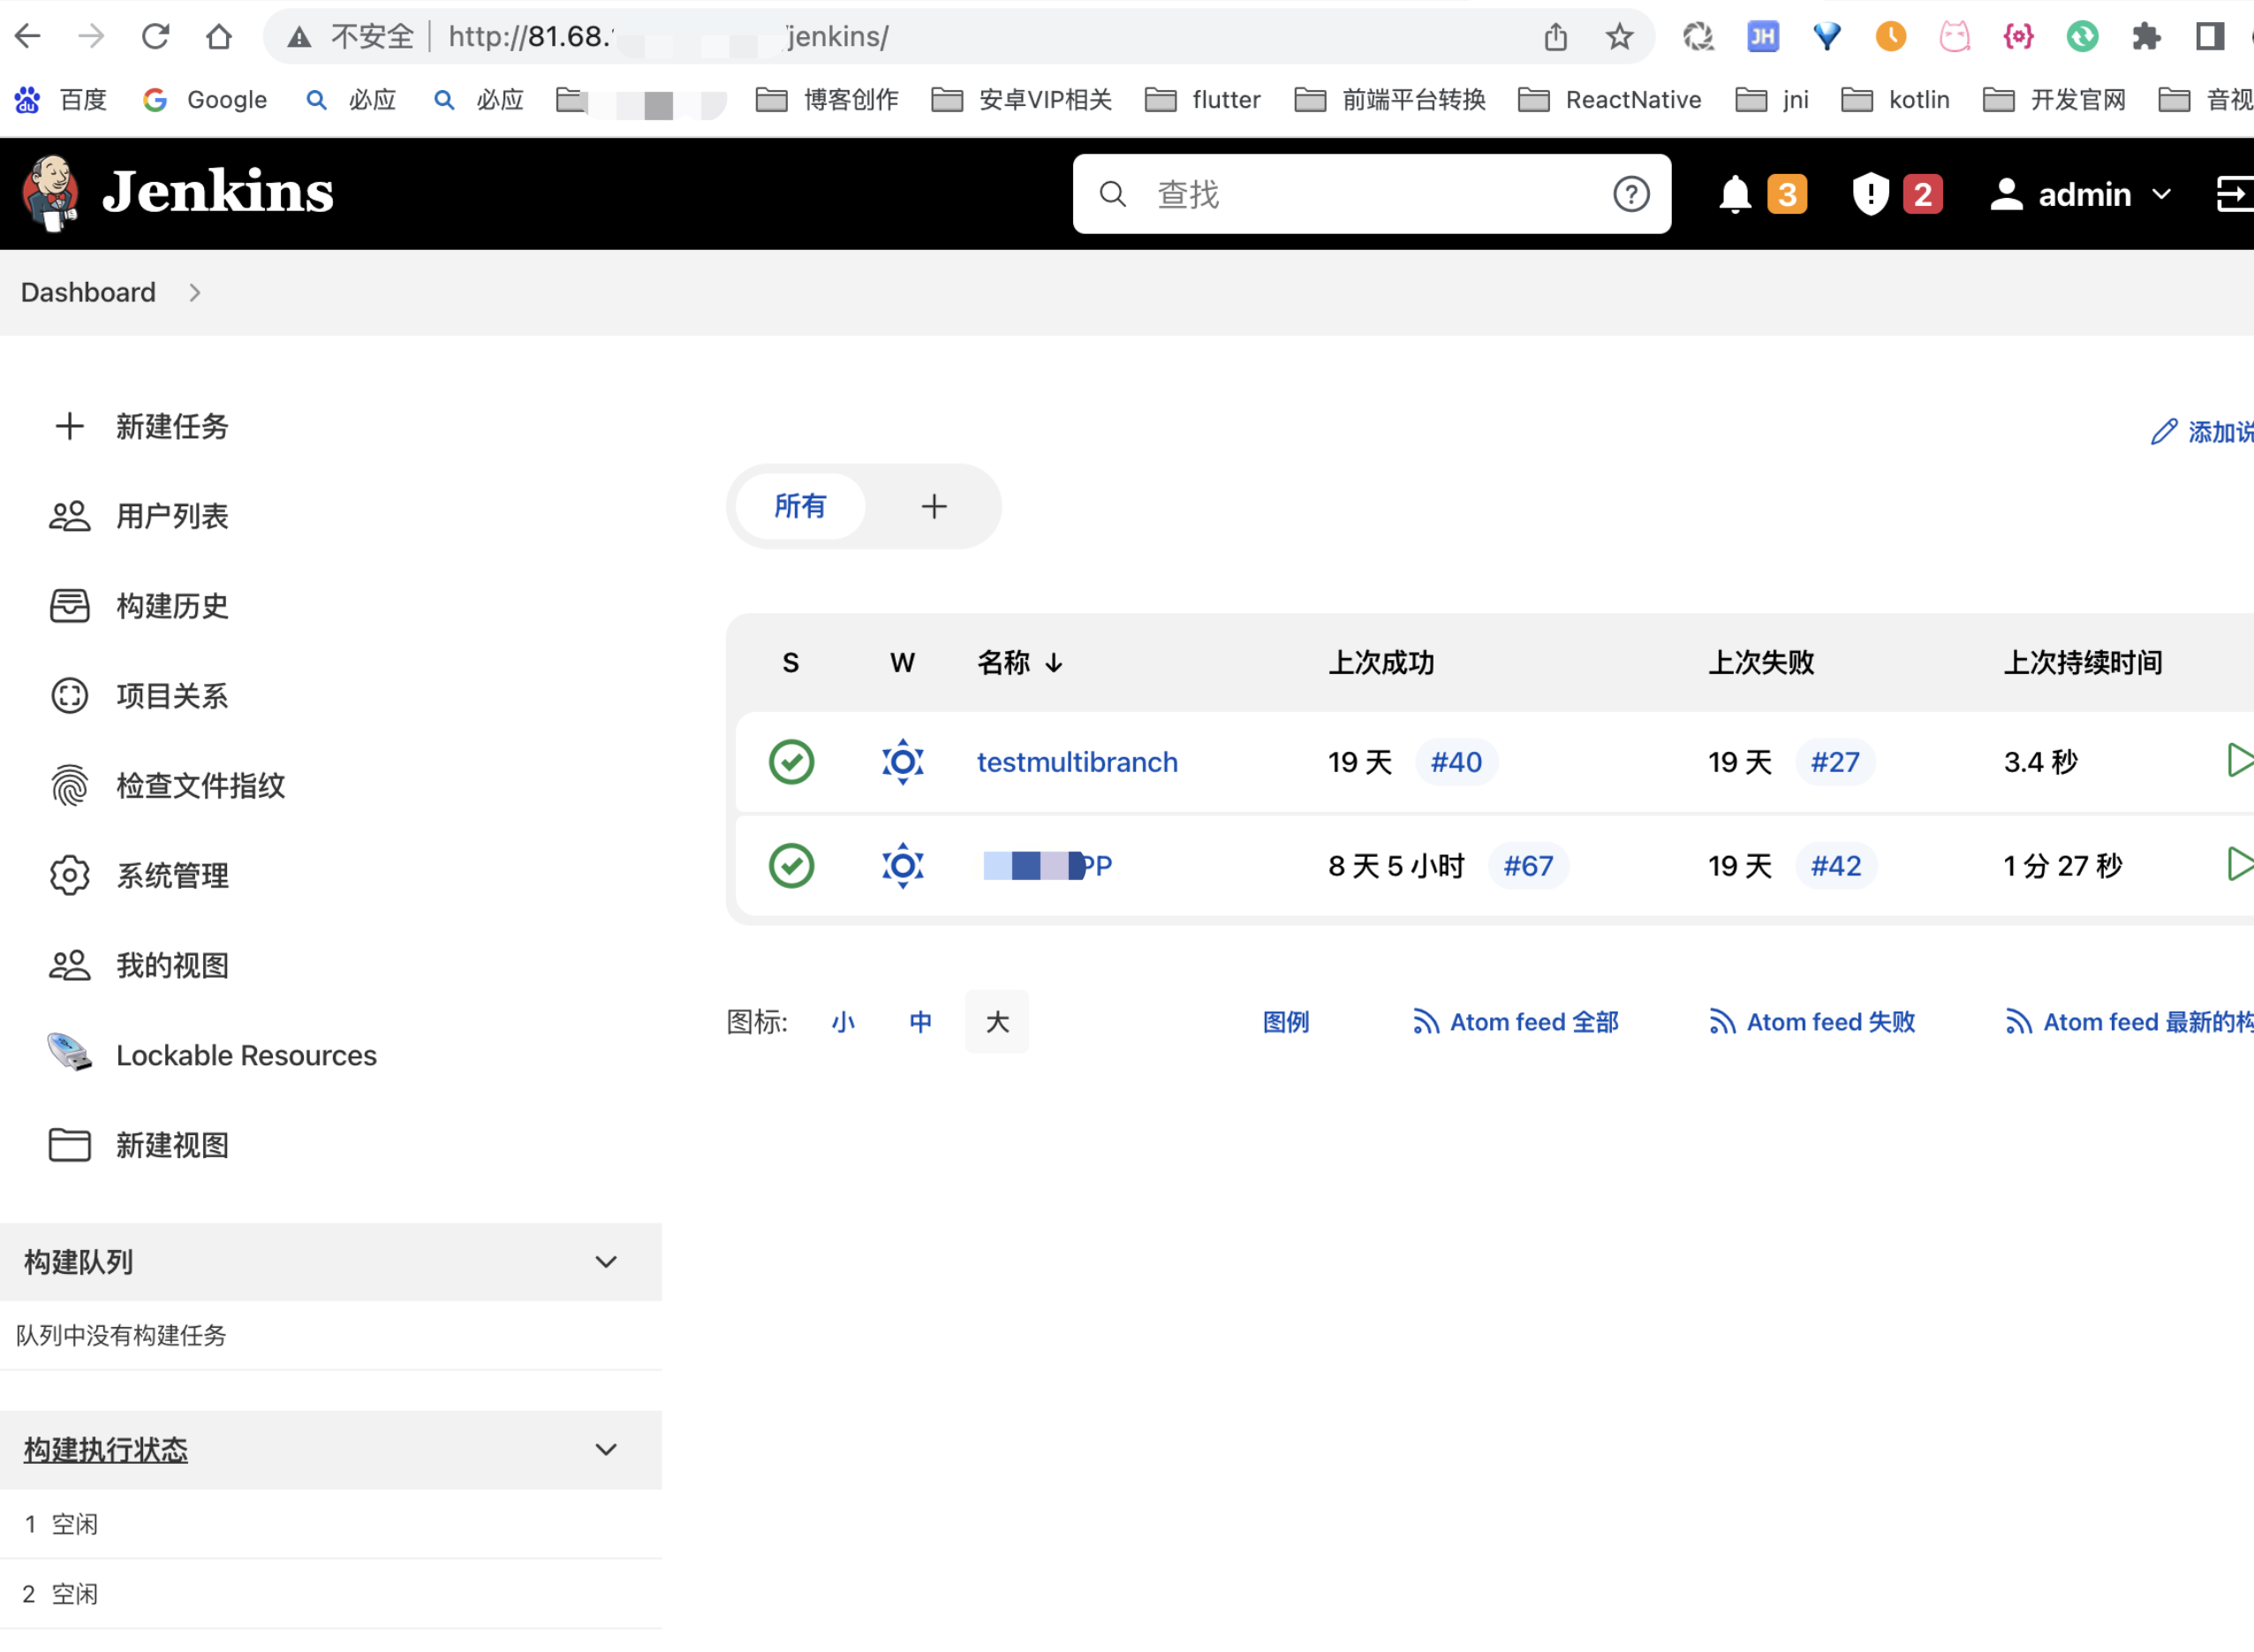Open build #27 link
Viewport: 2254px width, 1652px height.
pos(1835,762)
